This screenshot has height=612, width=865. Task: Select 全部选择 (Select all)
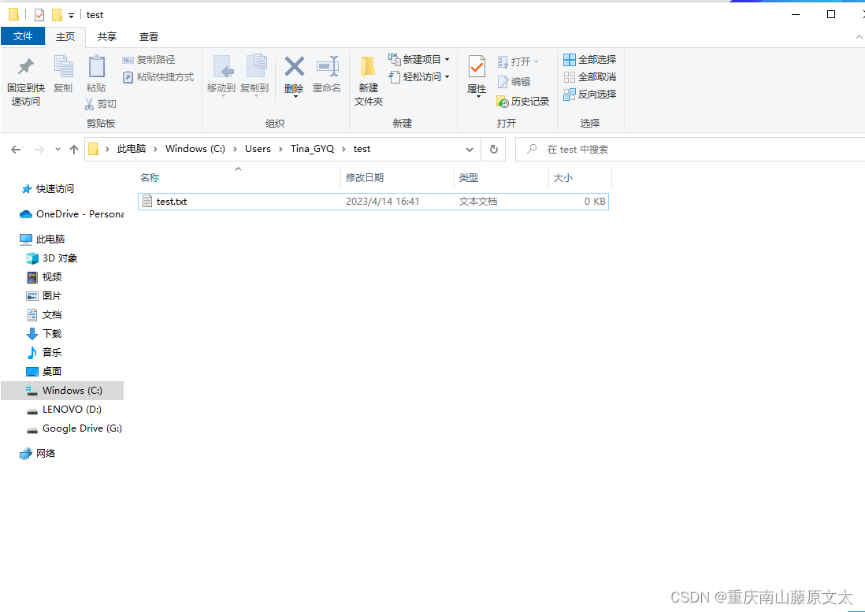pyautogui.click(x=589, y=59)
